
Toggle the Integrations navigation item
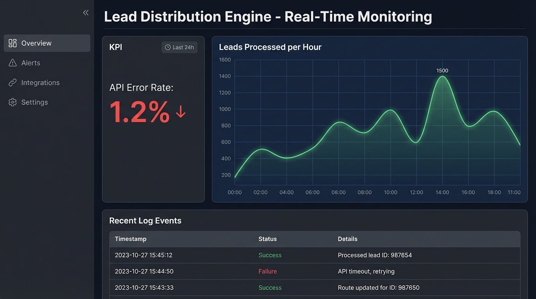pyautogui.click(x=41, y=83)
